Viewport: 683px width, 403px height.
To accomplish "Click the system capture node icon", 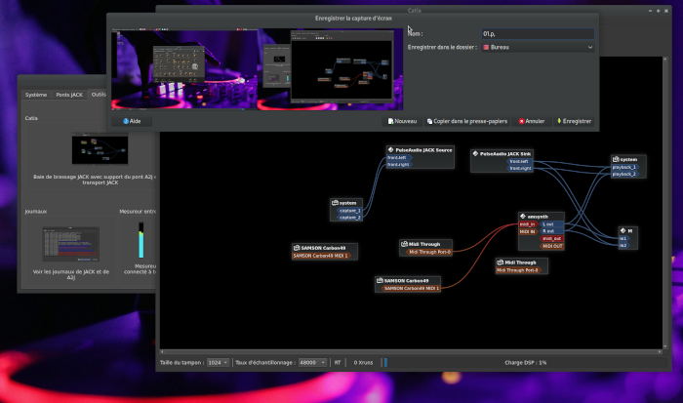I will pos(335,203).
